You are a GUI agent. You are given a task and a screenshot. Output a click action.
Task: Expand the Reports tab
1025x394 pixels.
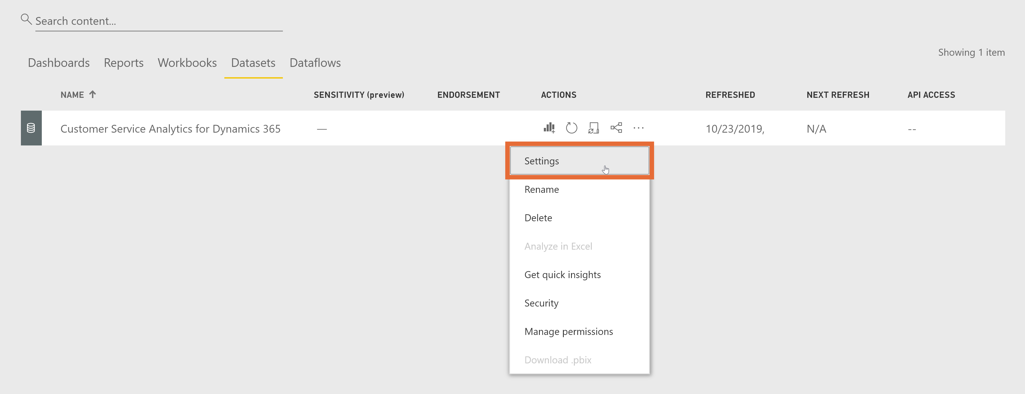[x=123, y=62]
